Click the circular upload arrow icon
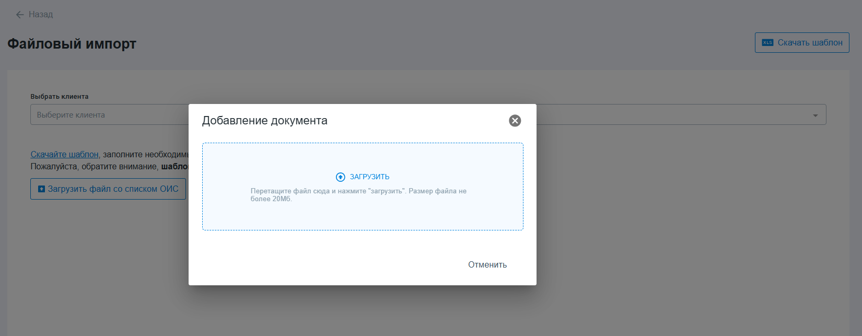Screen dimensions: 862x336 pos(341,177)
